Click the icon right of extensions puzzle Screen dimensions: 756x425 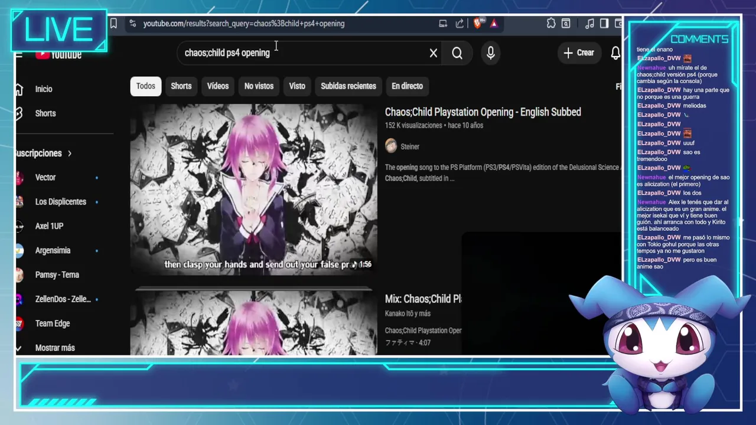click(566, 24)
